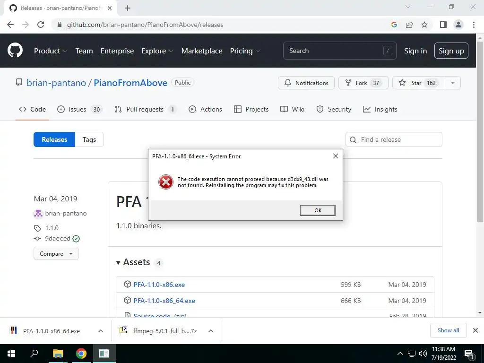Open the Code tab
Viewport: 484px width, 363px height.
point(32,109)
